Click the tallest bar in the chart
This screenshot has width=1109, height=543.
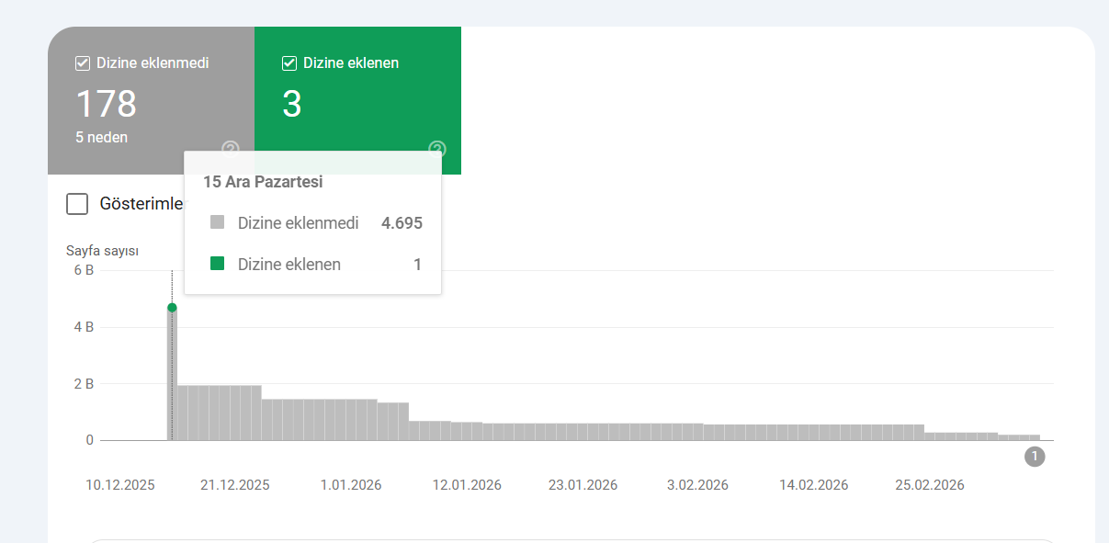click(172, 377)
